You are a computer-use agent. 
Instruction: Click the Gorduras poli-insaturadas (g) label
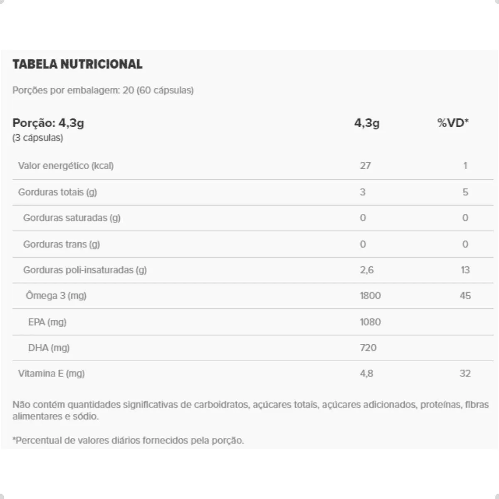click(x=85, y=270)
